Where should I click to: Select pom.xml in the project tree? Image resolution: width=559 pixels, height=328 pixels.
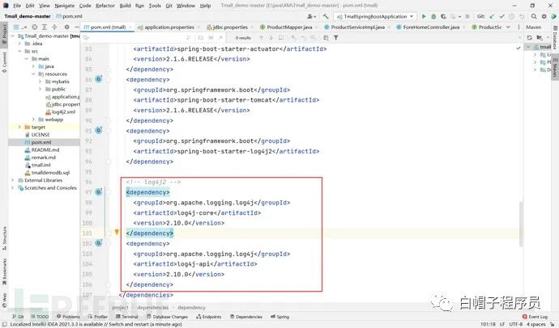(41, 142)
